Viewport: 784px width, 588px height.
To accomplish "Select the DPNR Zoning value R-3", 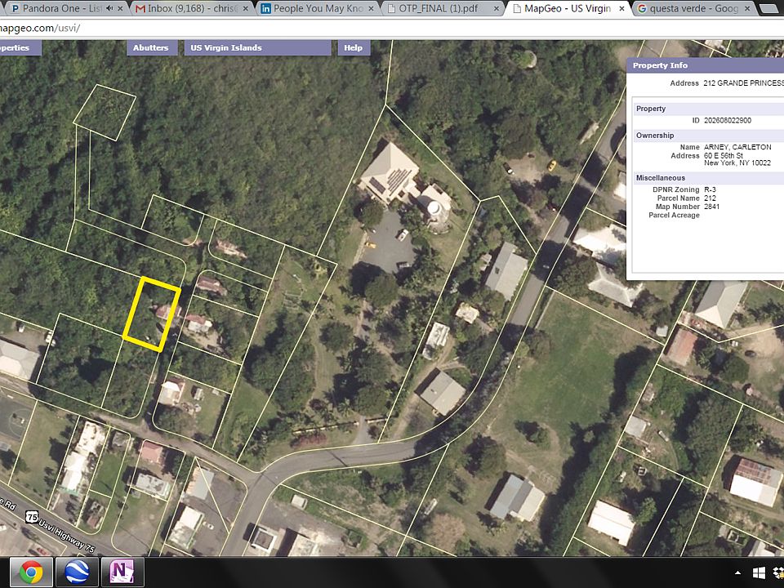I will point(710,189).
